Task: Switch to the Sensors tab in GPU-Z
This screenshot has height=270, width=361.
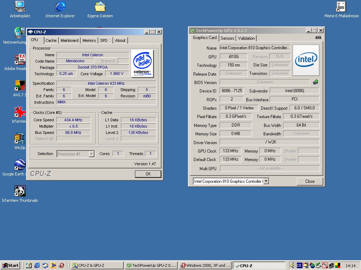Action: (x=227, y=38)
